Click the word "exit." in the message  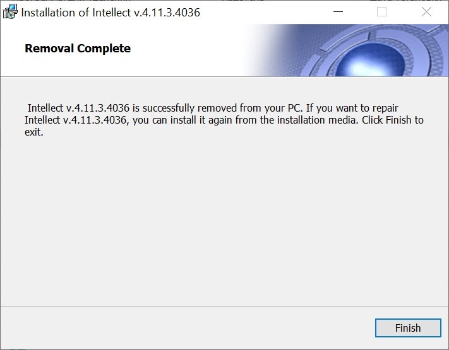click(x=33, y=132)
